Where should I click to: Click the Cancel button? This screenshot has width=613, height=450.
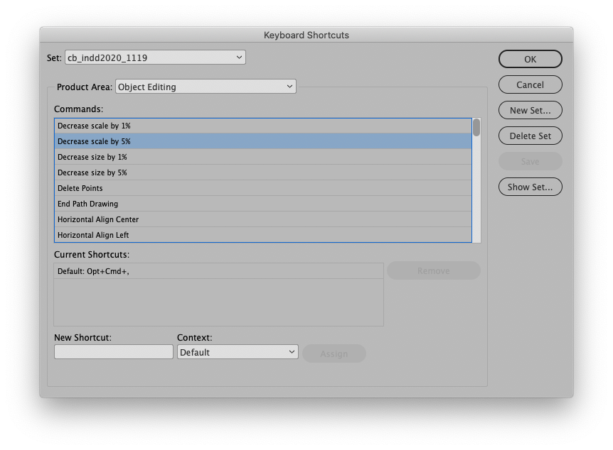530,84
